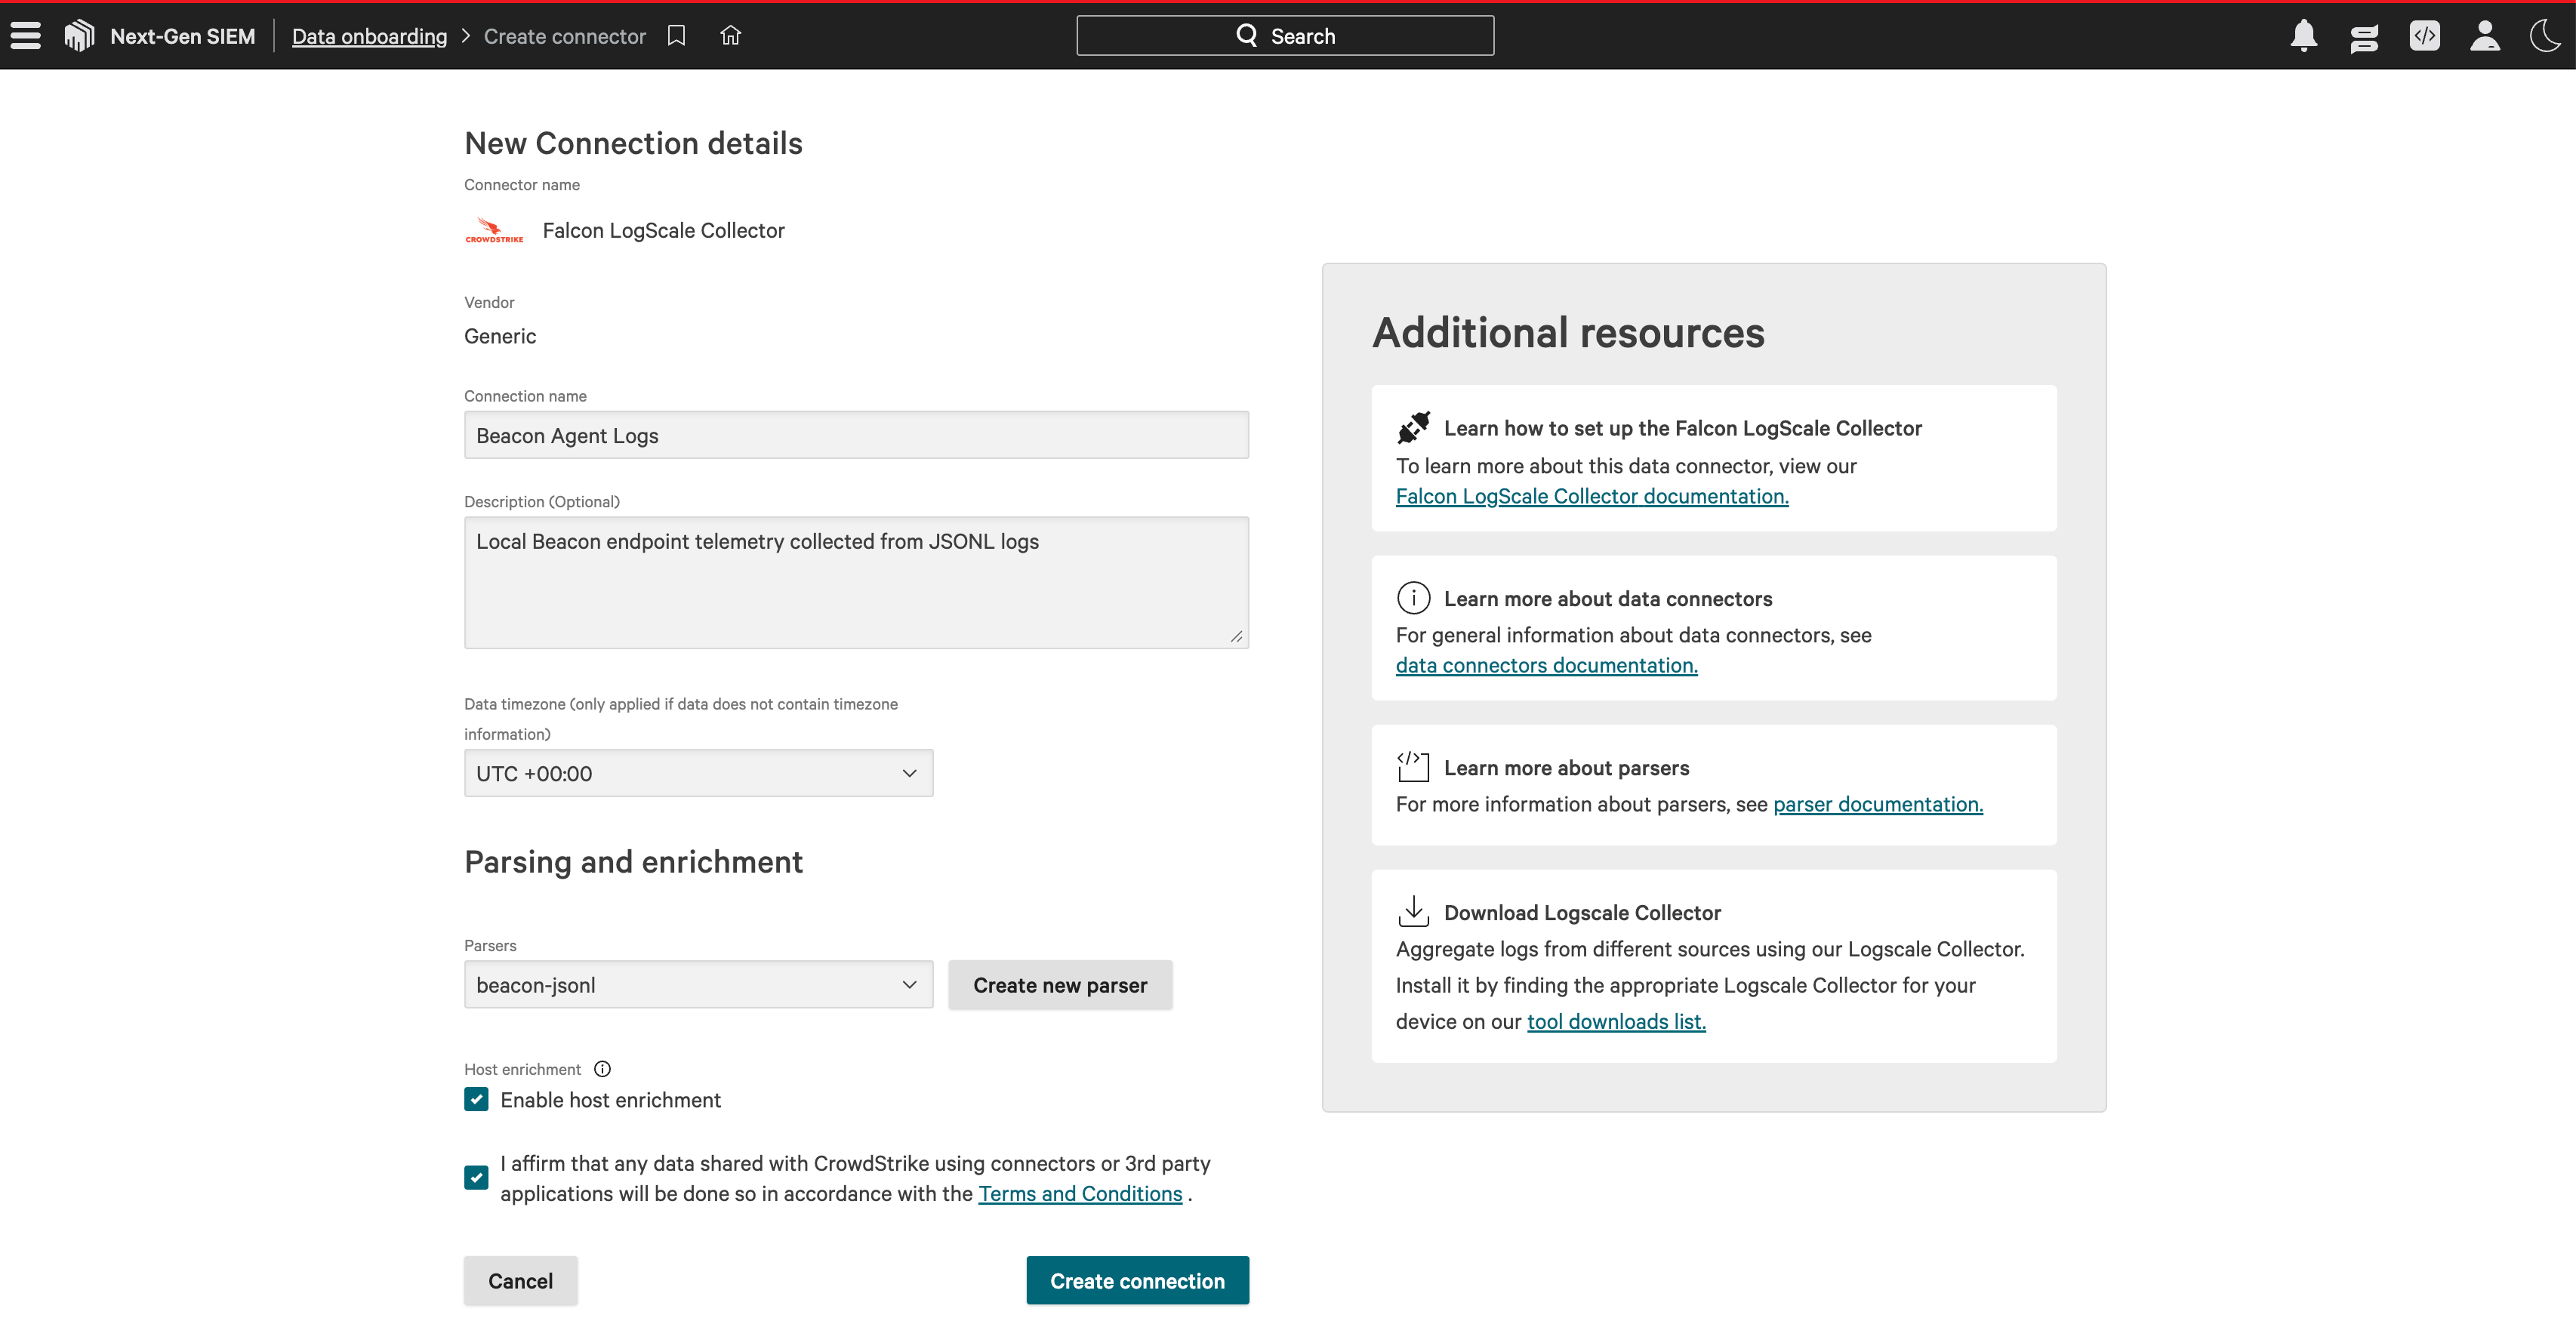Uncheck the Terms and Conditions affirmation checkbox
The image size is (2576, 1318).
coord(476,1177)
